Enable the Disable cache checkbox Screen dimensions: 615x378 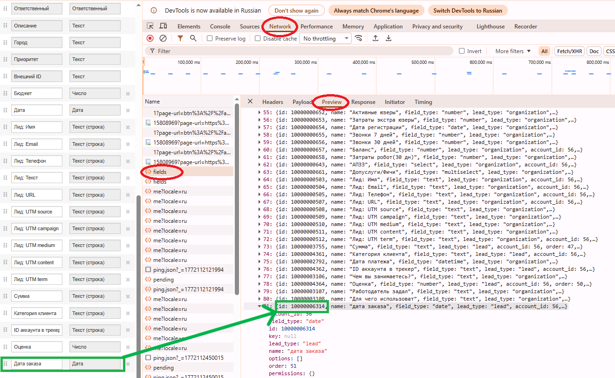[x=258, y=39]
